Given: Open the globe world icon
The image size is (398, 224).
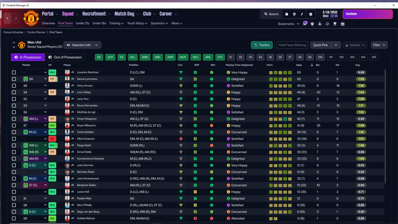Looking at the screenshot, I should point(294,14).
